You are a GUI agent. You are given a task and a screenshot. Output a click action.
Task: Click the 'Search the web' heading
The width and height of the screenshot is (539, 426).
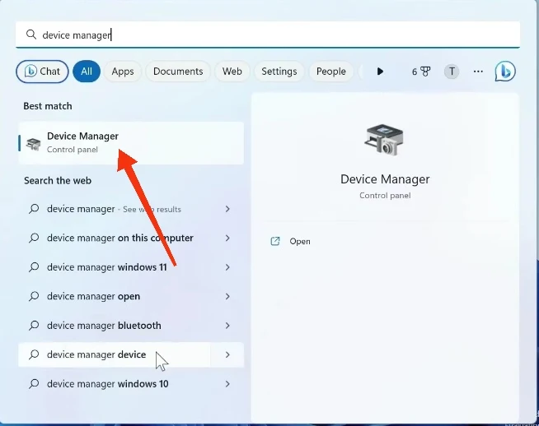[x=58, y=181]
